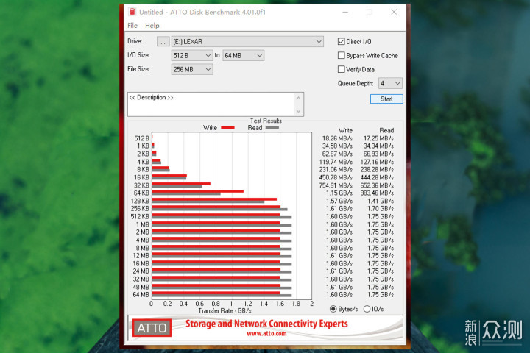
Task: Click the 32 KB write value 754.91 MB/s
Action: click(336, 185)
